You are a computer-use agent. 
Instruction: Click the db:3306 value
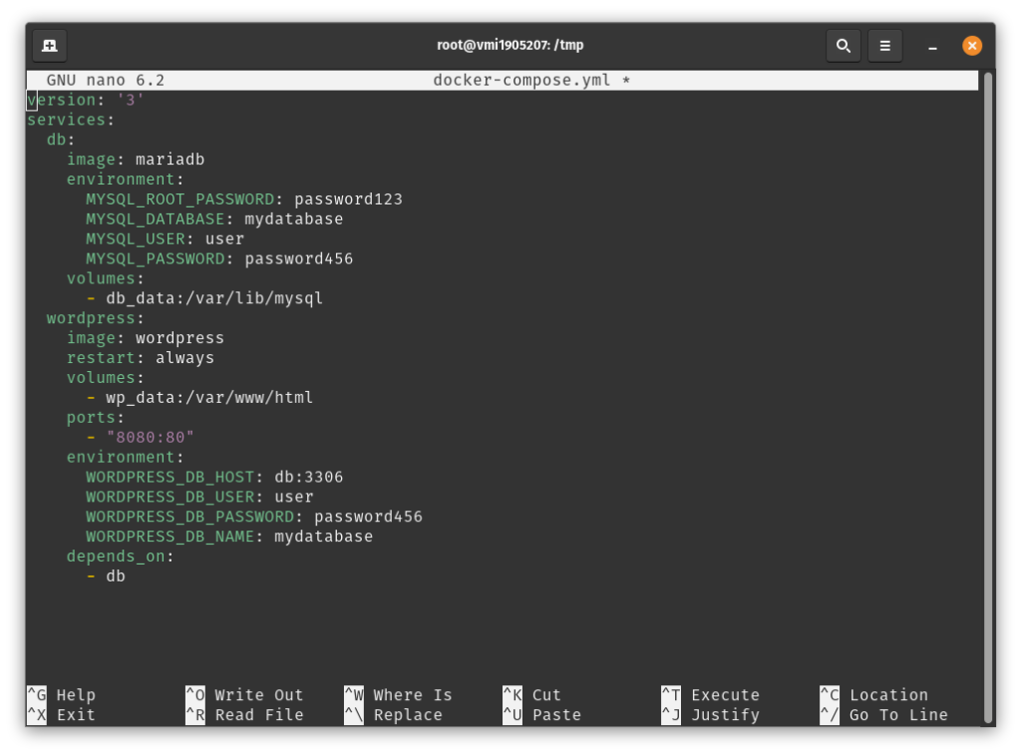coord(309,478)
